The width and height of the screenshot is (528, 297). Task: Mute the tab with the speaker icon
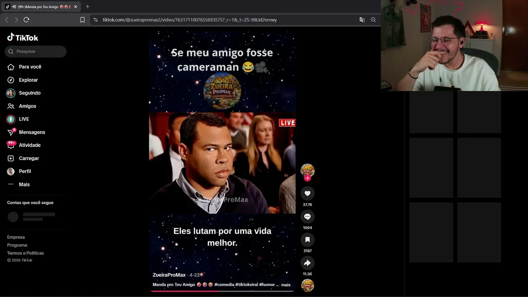14,7
